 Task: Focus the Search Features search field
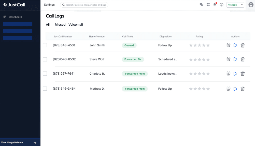[84, 5]
